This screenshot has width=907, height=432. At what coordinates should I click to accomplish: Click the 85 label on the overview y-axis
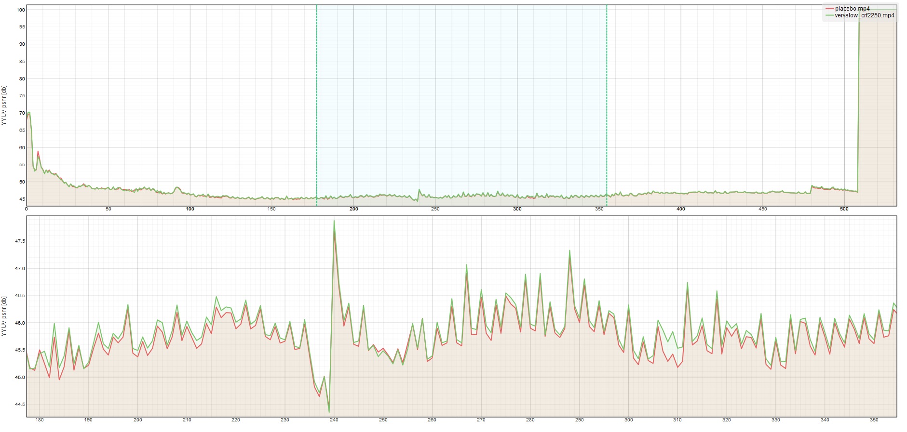[x=22, y=62]
